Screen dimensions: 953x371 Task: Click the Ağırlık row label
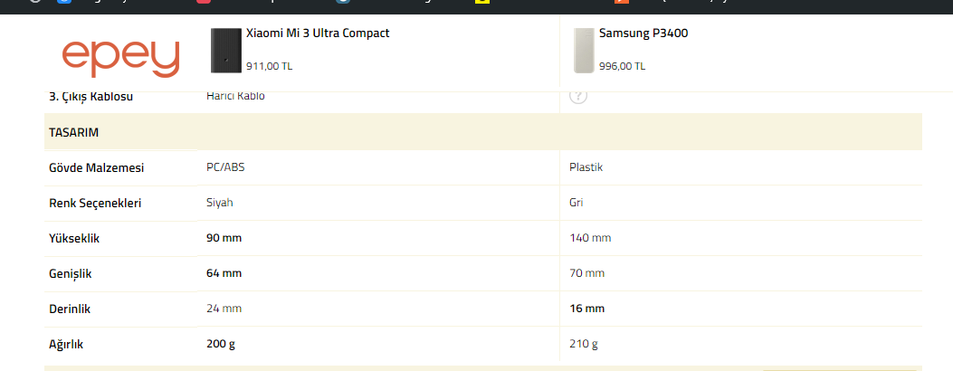[66, 344]
